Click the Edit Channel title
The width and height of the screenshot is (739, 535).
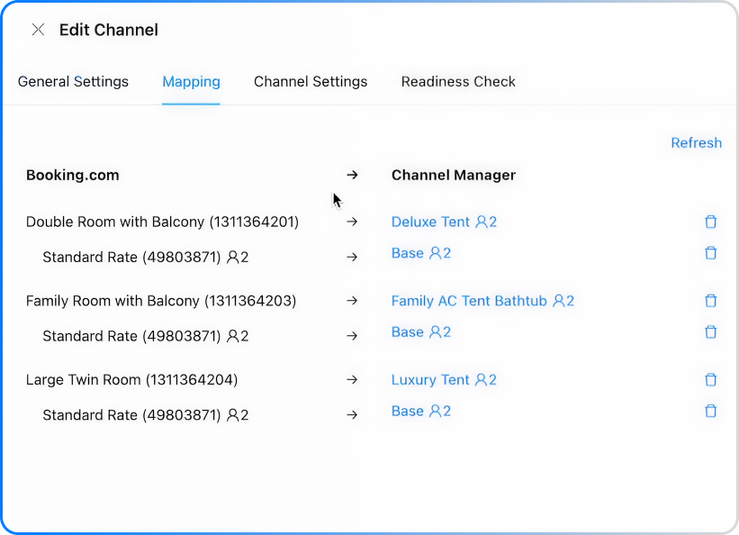(108, 30)
